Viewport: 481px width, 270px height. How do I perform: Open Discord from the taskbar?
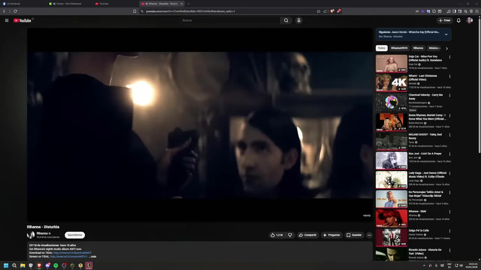(47, 265)
